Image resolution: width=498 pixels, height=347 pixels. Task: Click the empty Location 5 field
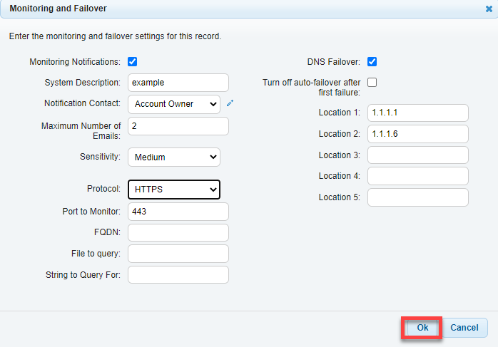coord(418,197)
